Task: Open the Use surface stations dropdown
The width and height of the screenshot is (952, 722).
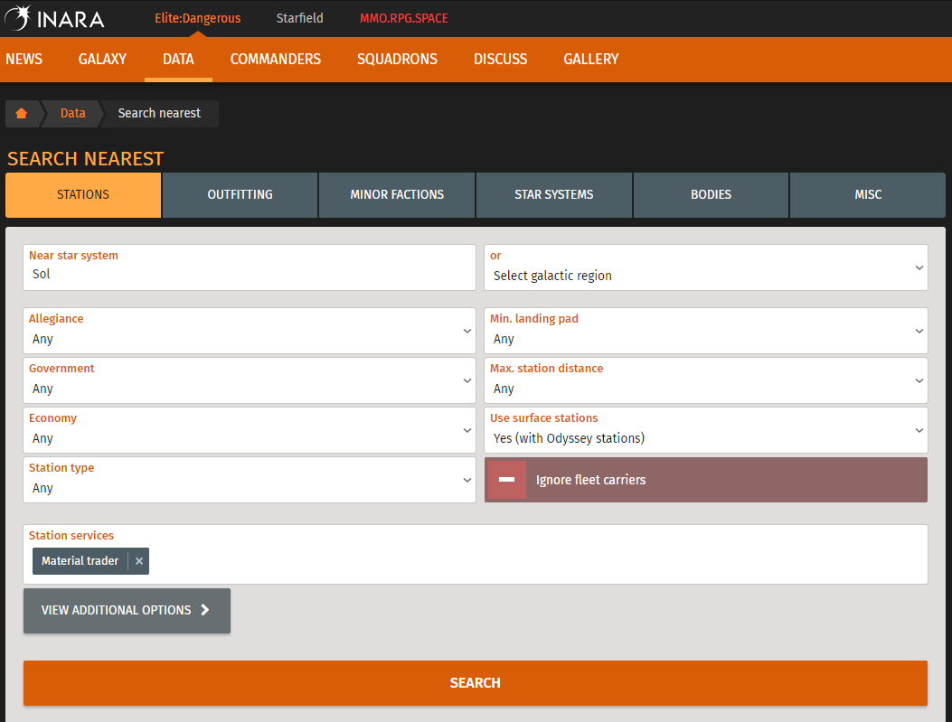Action: [705, 430]
